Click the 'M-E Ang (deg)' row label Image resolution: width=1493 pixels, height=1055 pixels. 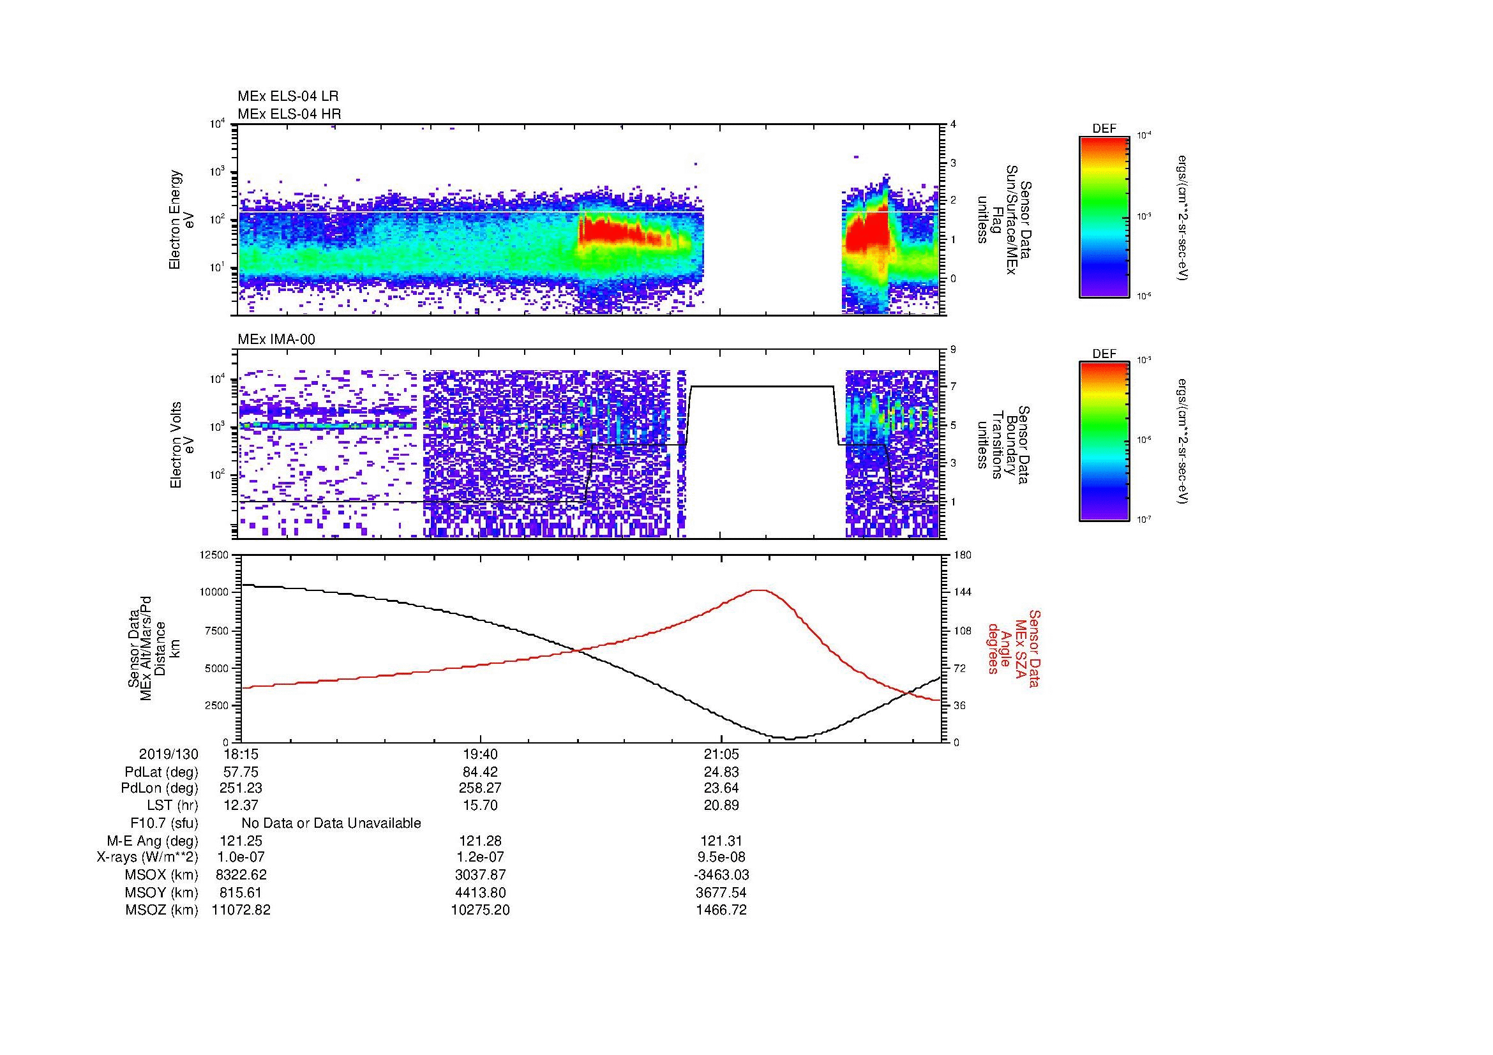point(153,841)
